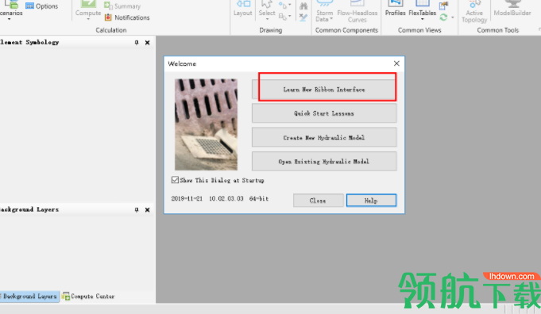Expand the Scenarios dropdown arrow

[10, 19]
